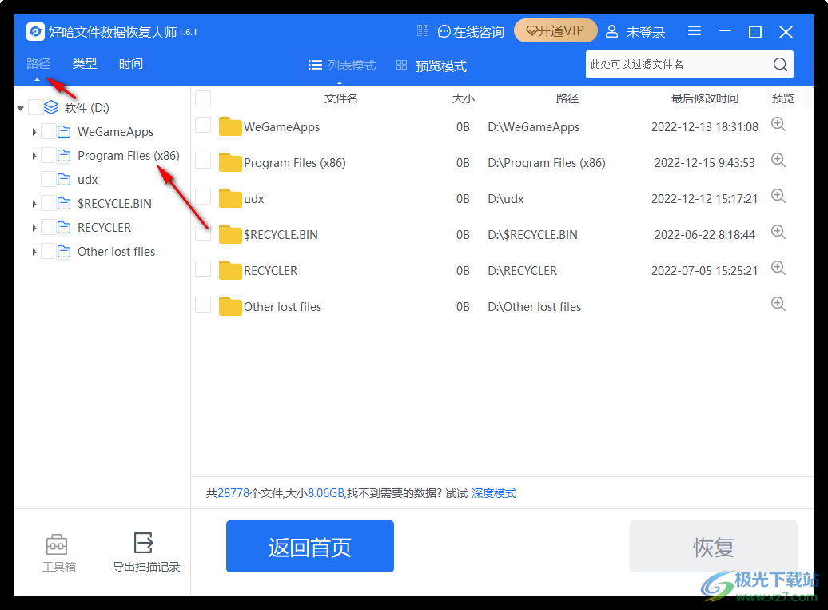The image size is (828, 610).
Task: Click the 开通VIP button
Action: 555,30
